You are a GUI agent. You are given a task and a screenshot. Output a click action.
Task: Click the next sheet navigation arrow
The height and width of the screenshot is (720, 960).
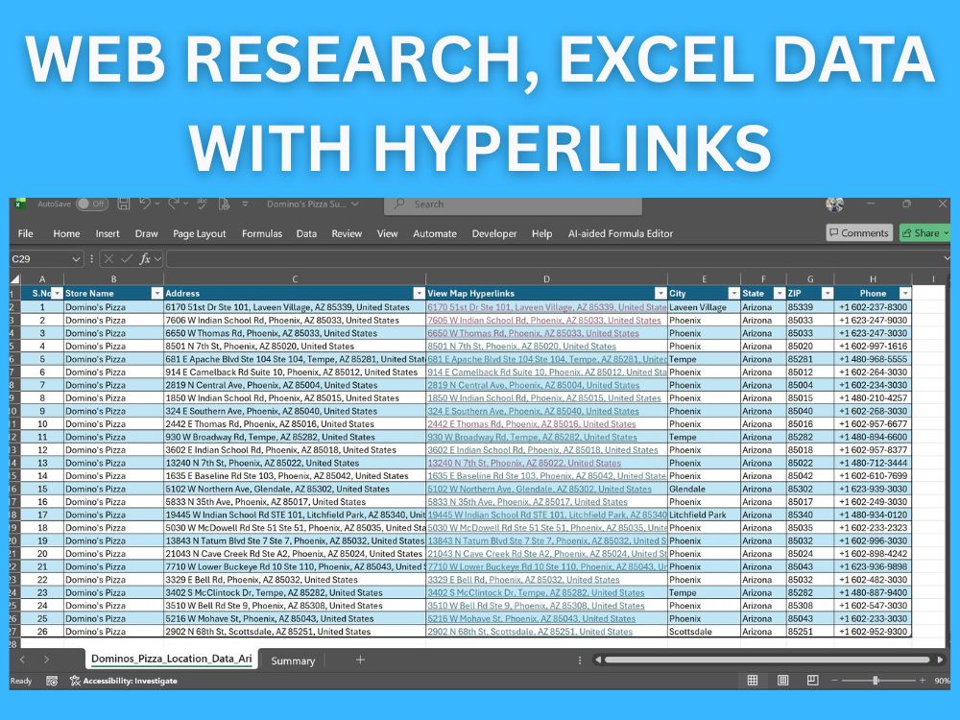click(x=46, y=660)
